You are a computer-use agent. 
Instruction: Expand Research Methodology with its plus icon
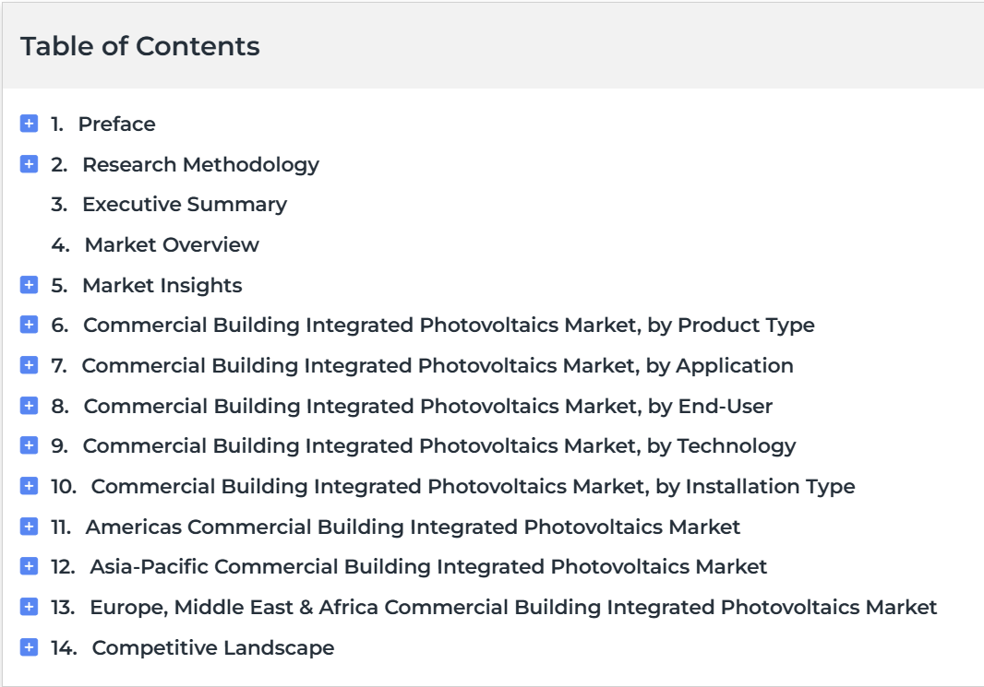(29, 164)
